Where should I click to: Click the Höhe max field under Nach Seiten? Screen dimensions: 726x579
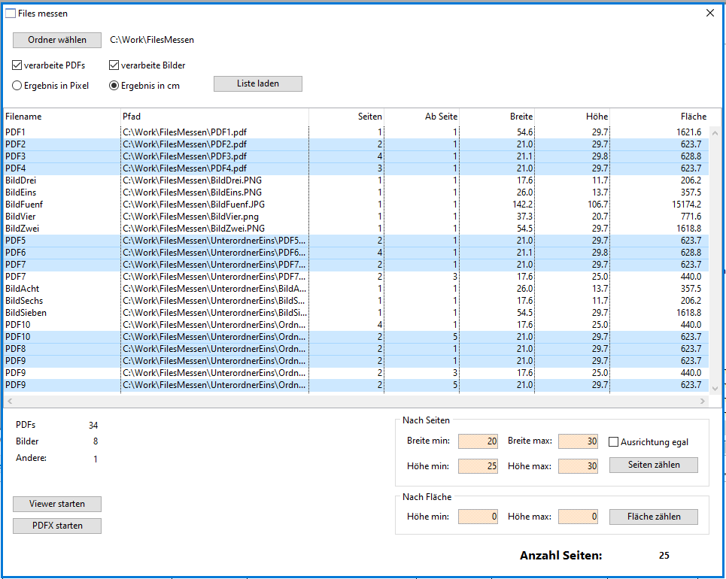(x=578, y=466)
